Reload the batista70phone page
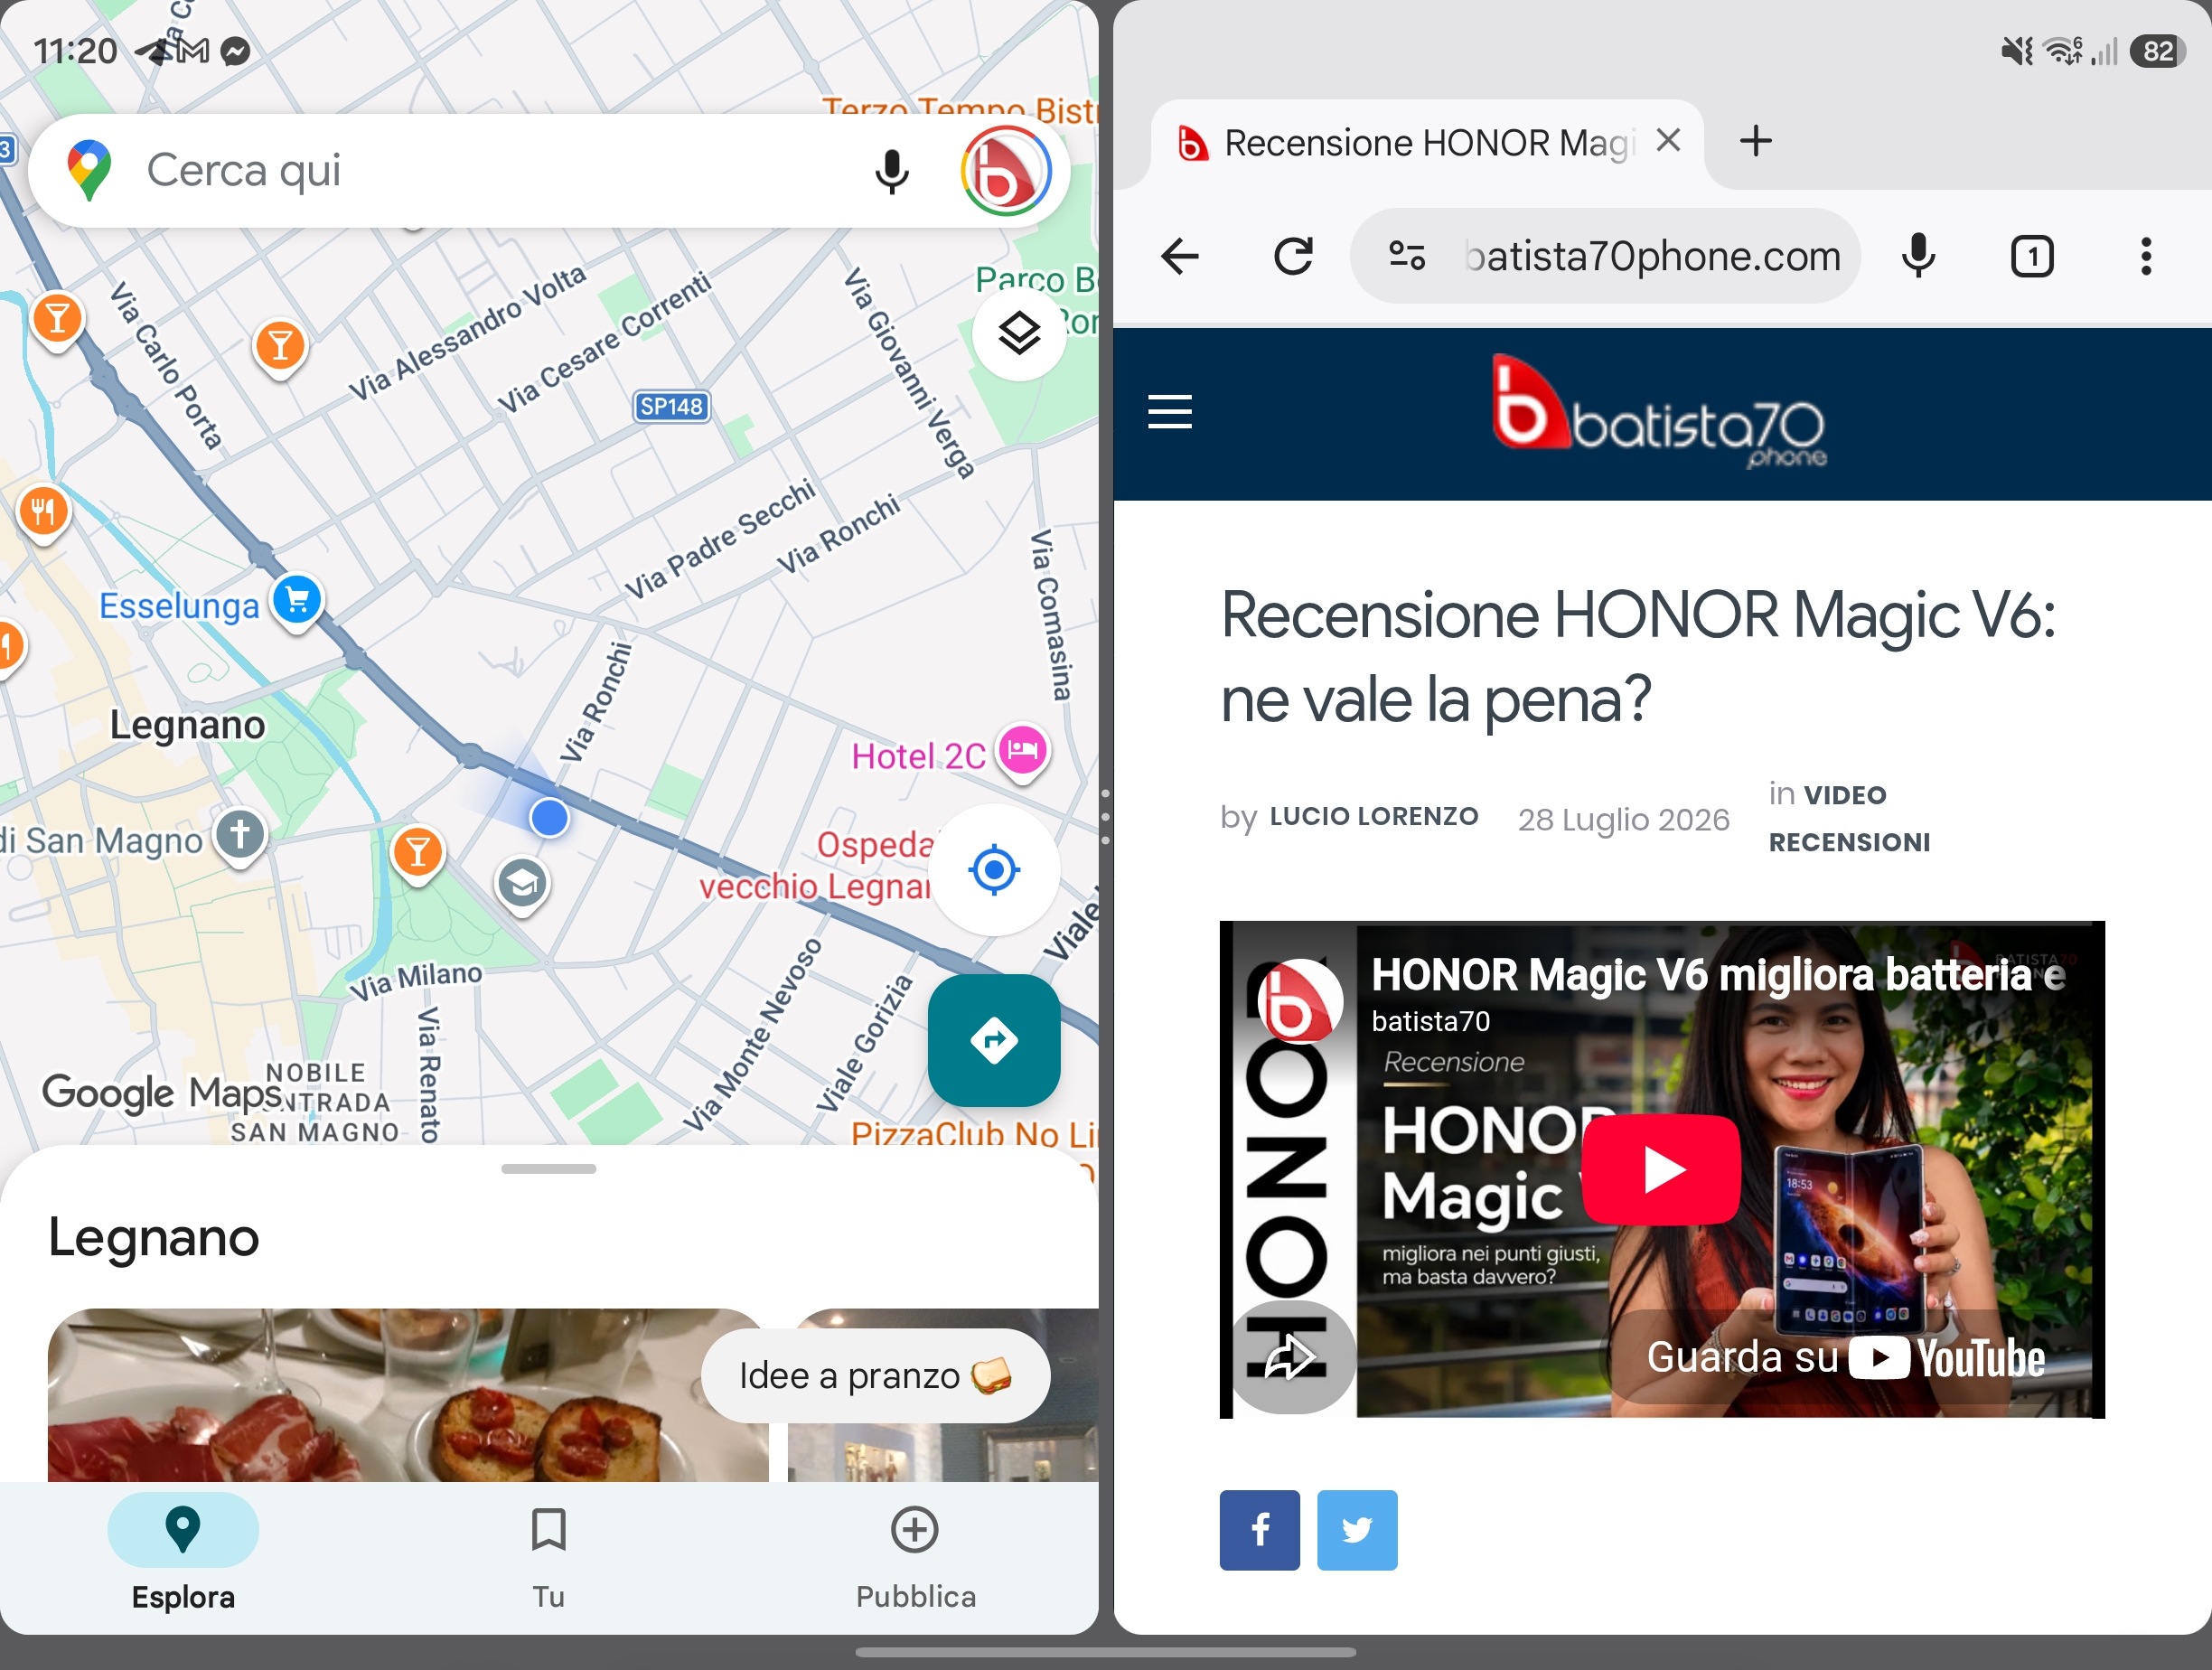Viewport: 2212px width, 1670px height. [x=1293, y=257]
